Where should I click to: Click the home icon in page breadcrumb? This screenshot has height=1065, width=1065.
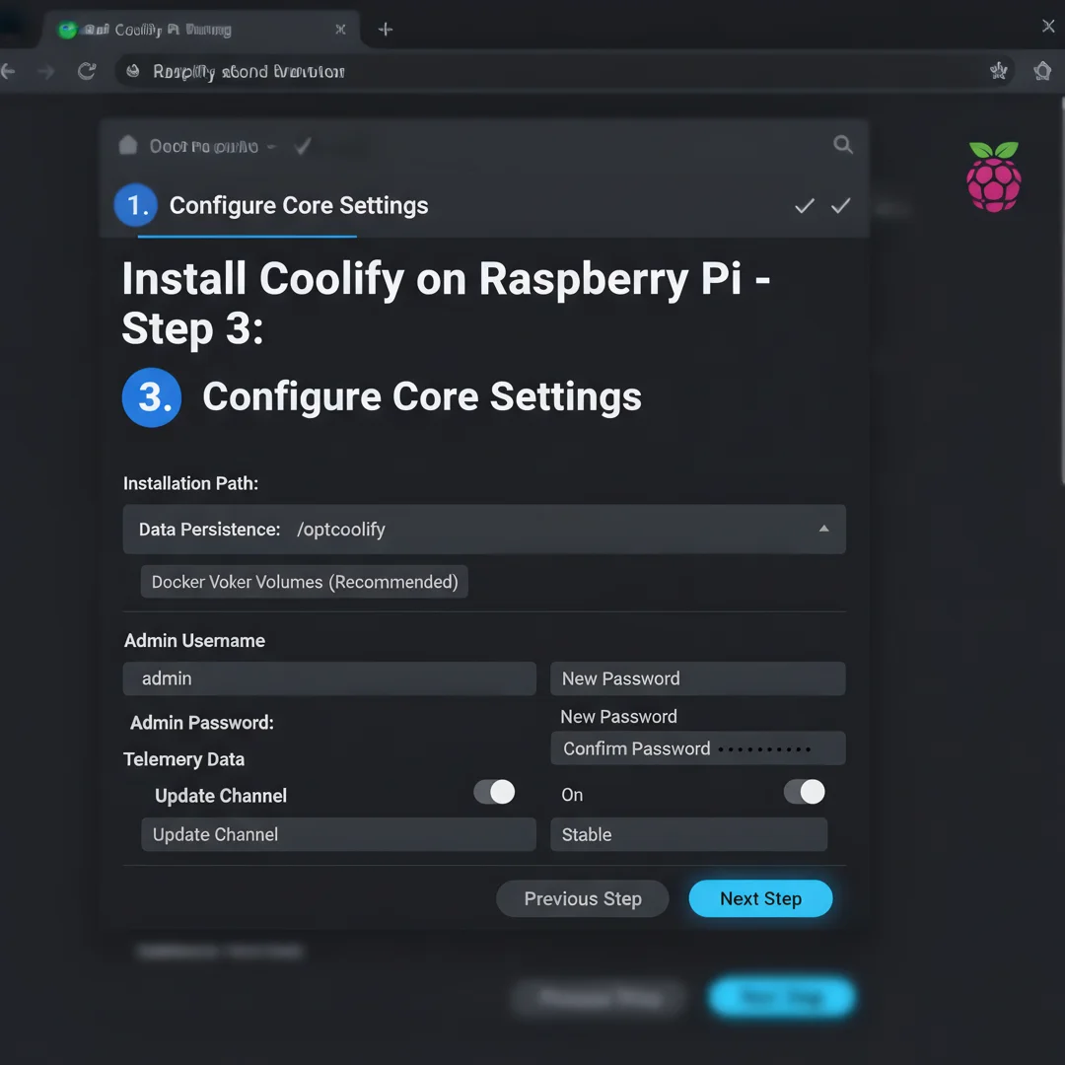pos(127,145)
